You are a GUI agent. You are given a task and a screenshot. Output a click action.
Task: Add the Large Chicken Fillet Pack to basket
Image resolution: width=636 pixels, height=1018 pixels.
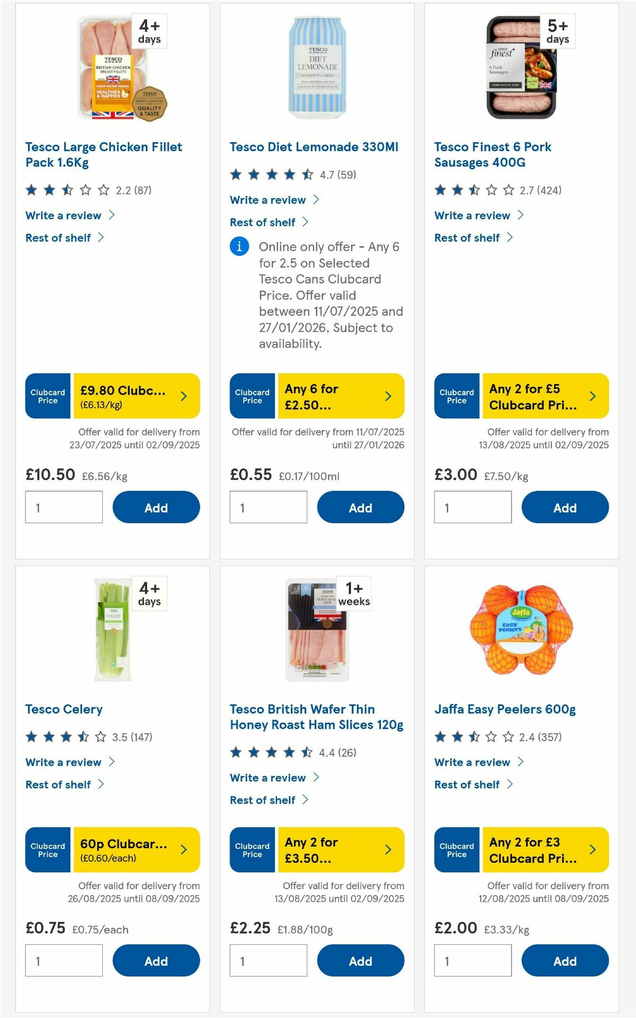click(x=156, y=507)
